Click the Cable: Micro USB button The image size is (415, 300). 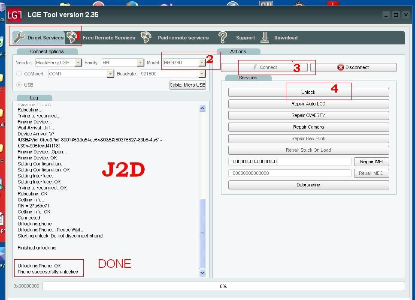pos(188,85)
